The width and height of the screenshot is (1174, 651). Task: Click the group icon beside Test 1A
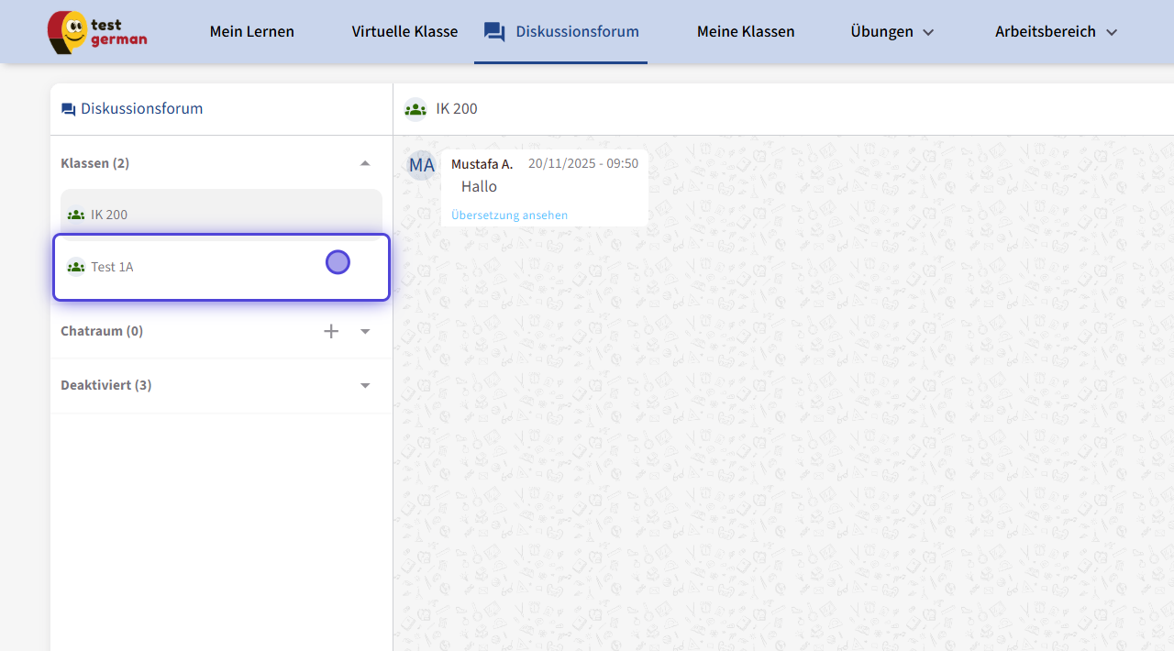click(76, 267)
